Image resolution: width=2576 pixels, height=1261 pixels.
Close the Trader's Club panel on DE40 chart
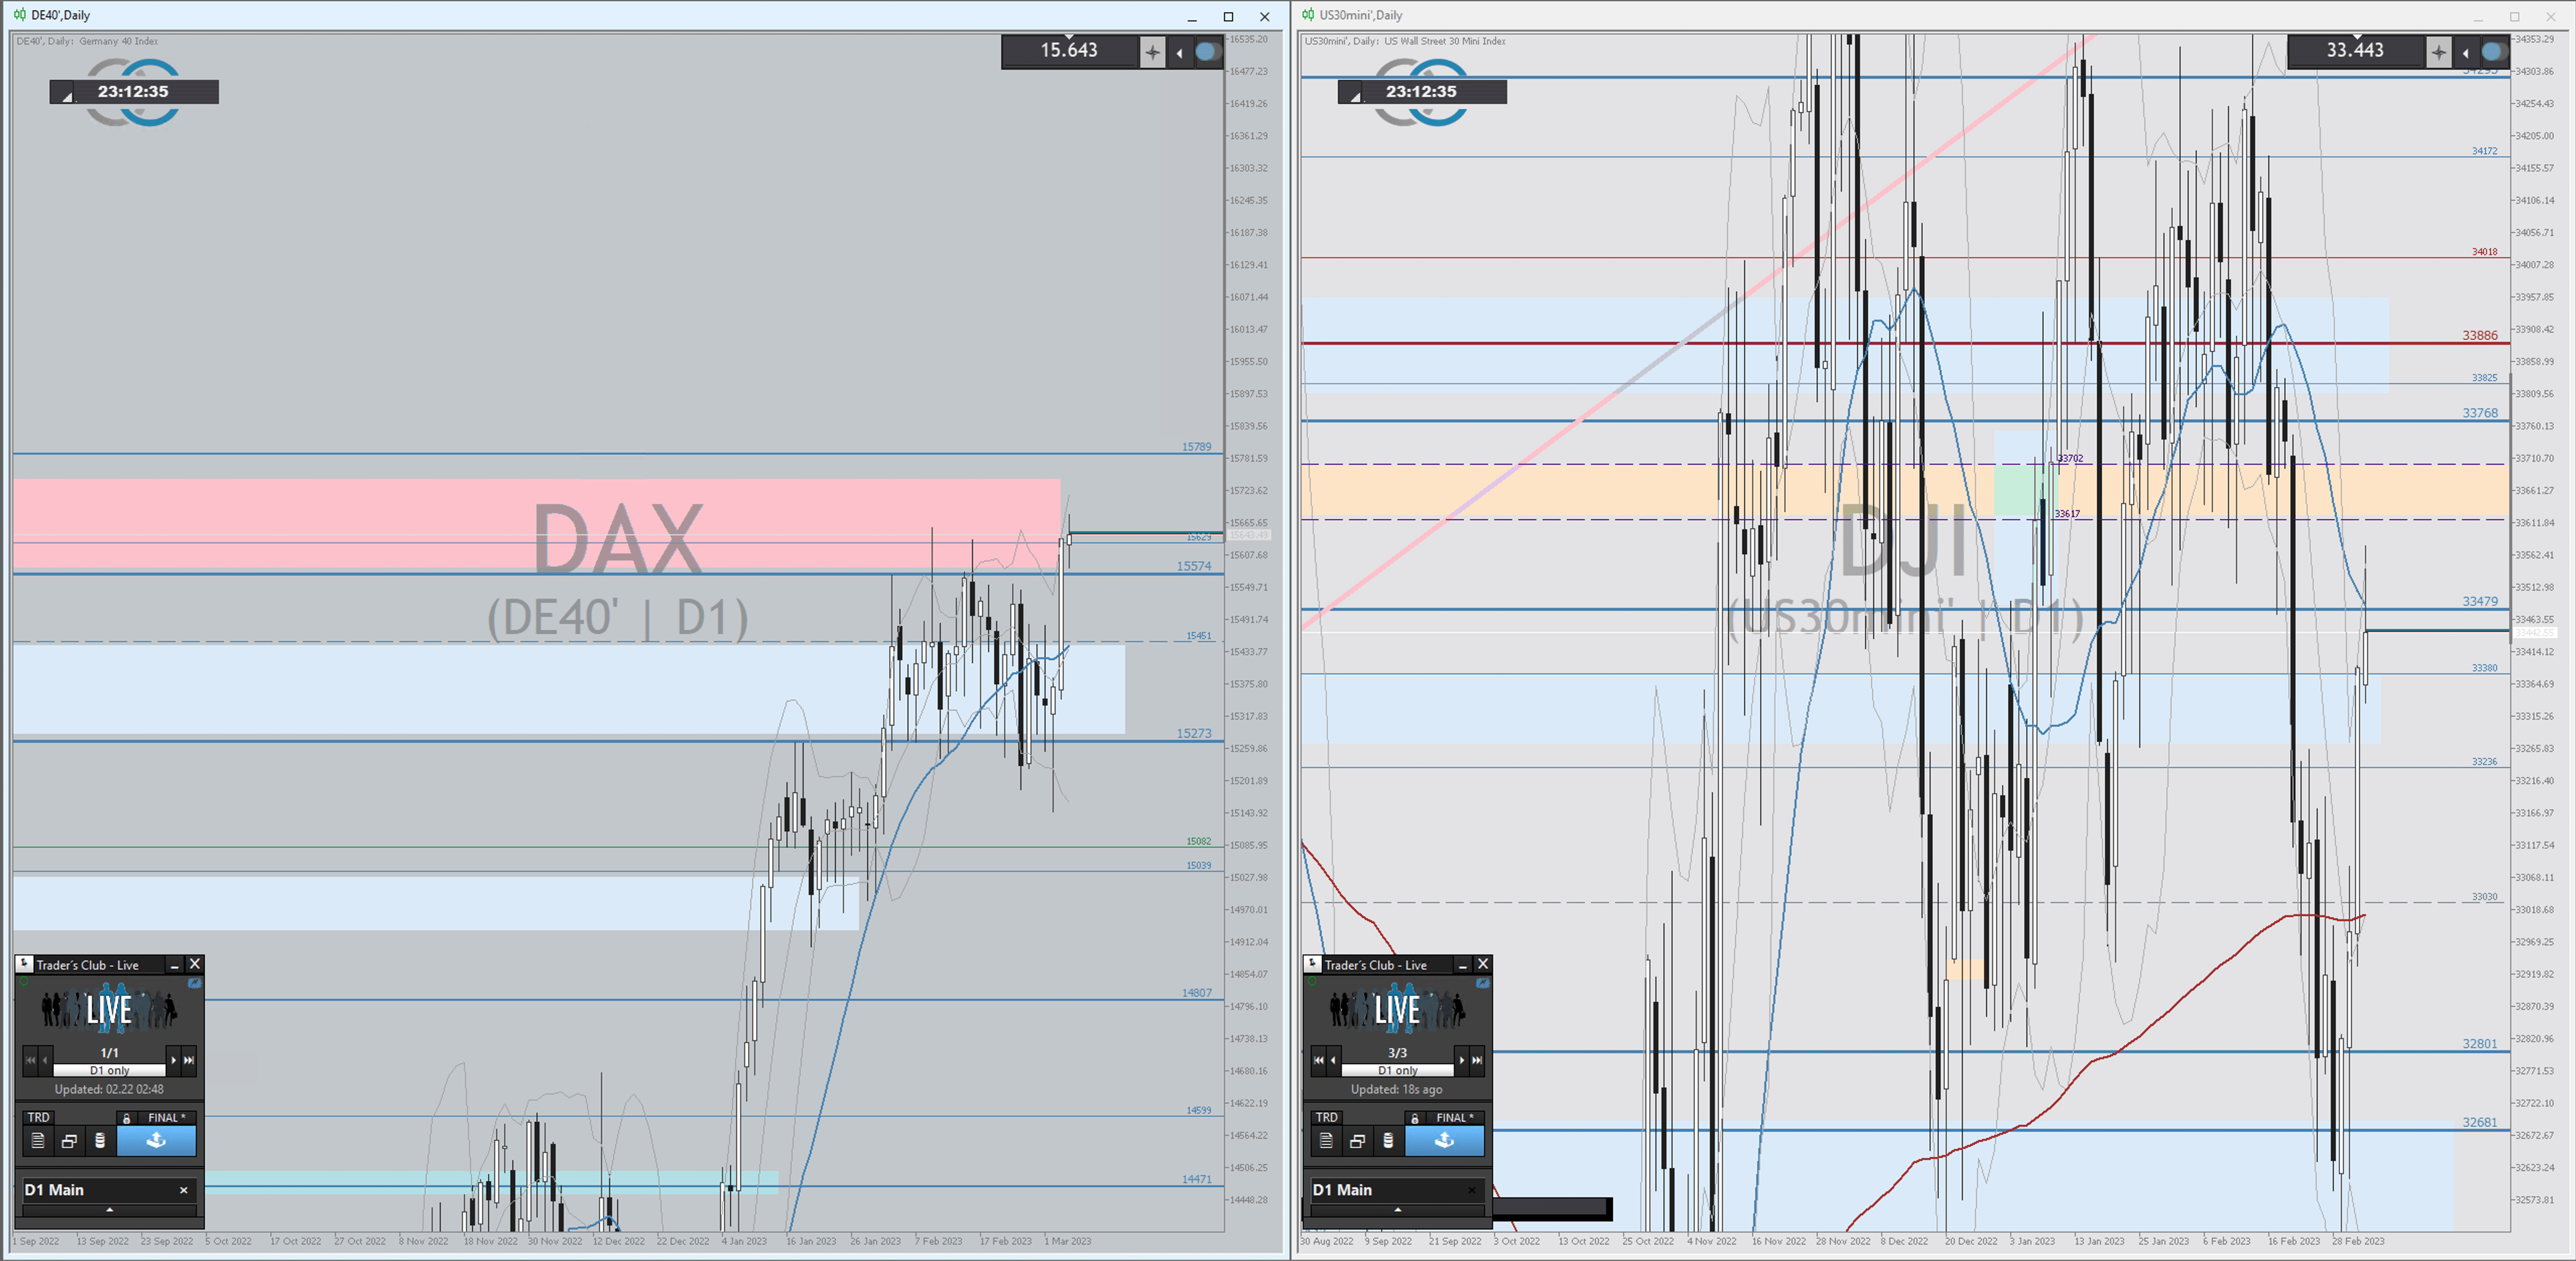point(195,964)
